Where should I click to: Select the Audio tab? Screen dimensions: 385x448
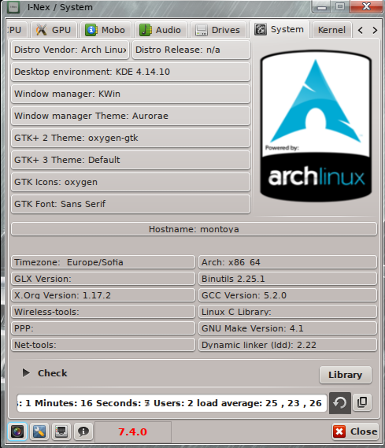click(161, 30)
